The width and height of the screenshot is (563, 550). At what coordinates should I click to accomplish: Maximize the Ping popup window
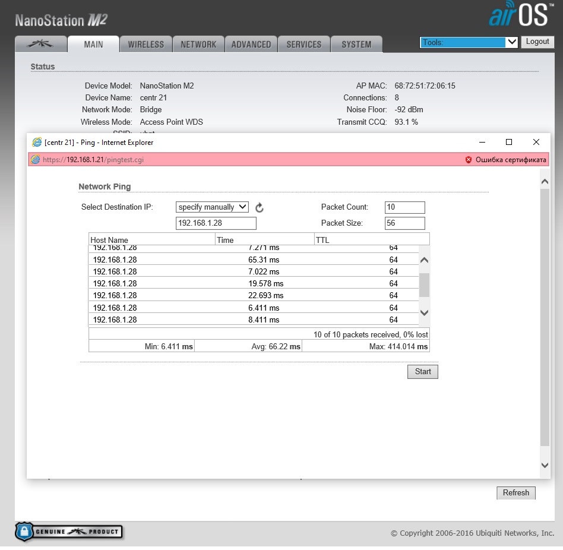coord(509,142)
